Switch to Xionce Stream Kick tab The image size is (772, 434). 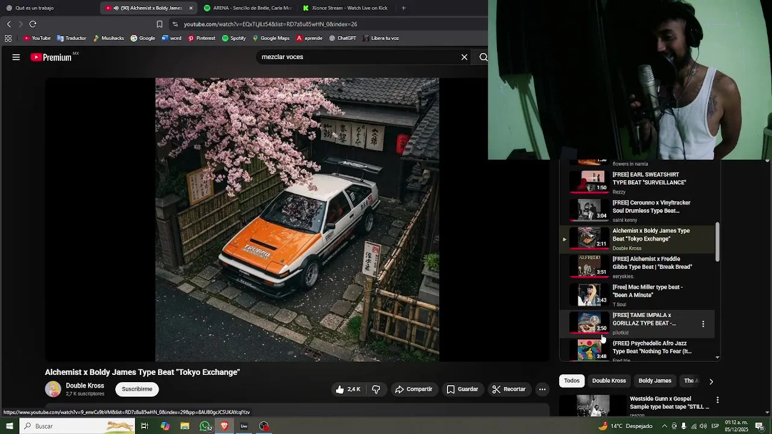point(346,8)
